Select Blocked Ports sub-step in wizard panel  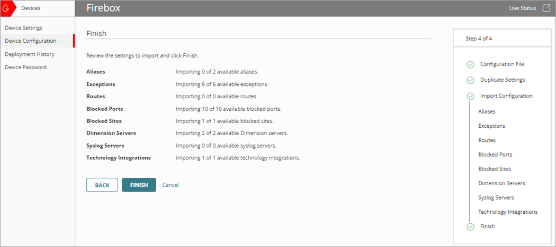495,155
